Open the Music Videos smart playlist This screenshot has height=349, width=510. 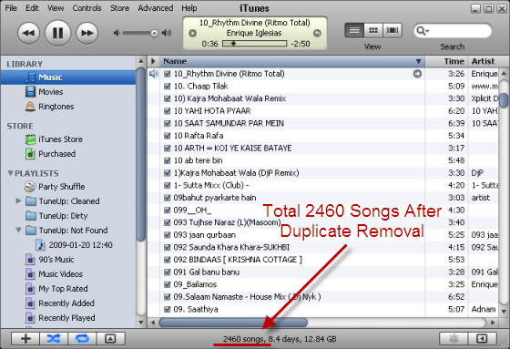click(68, 274)
